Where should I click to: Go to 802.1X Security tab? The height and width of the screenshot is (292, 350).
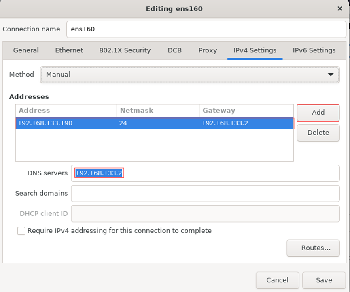click(125, 50)
